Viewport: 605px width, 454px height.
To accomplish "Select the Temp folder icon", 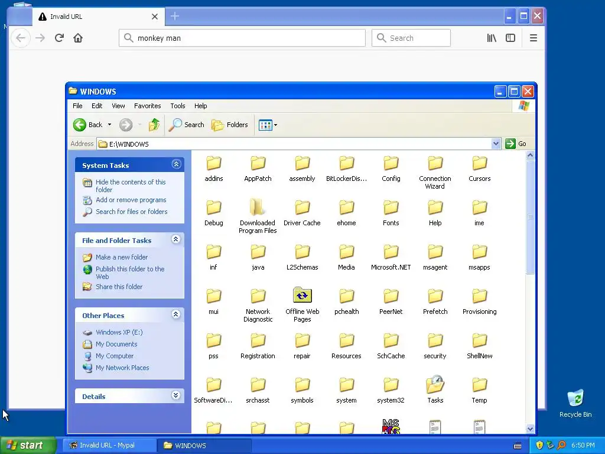I will 479,384.
